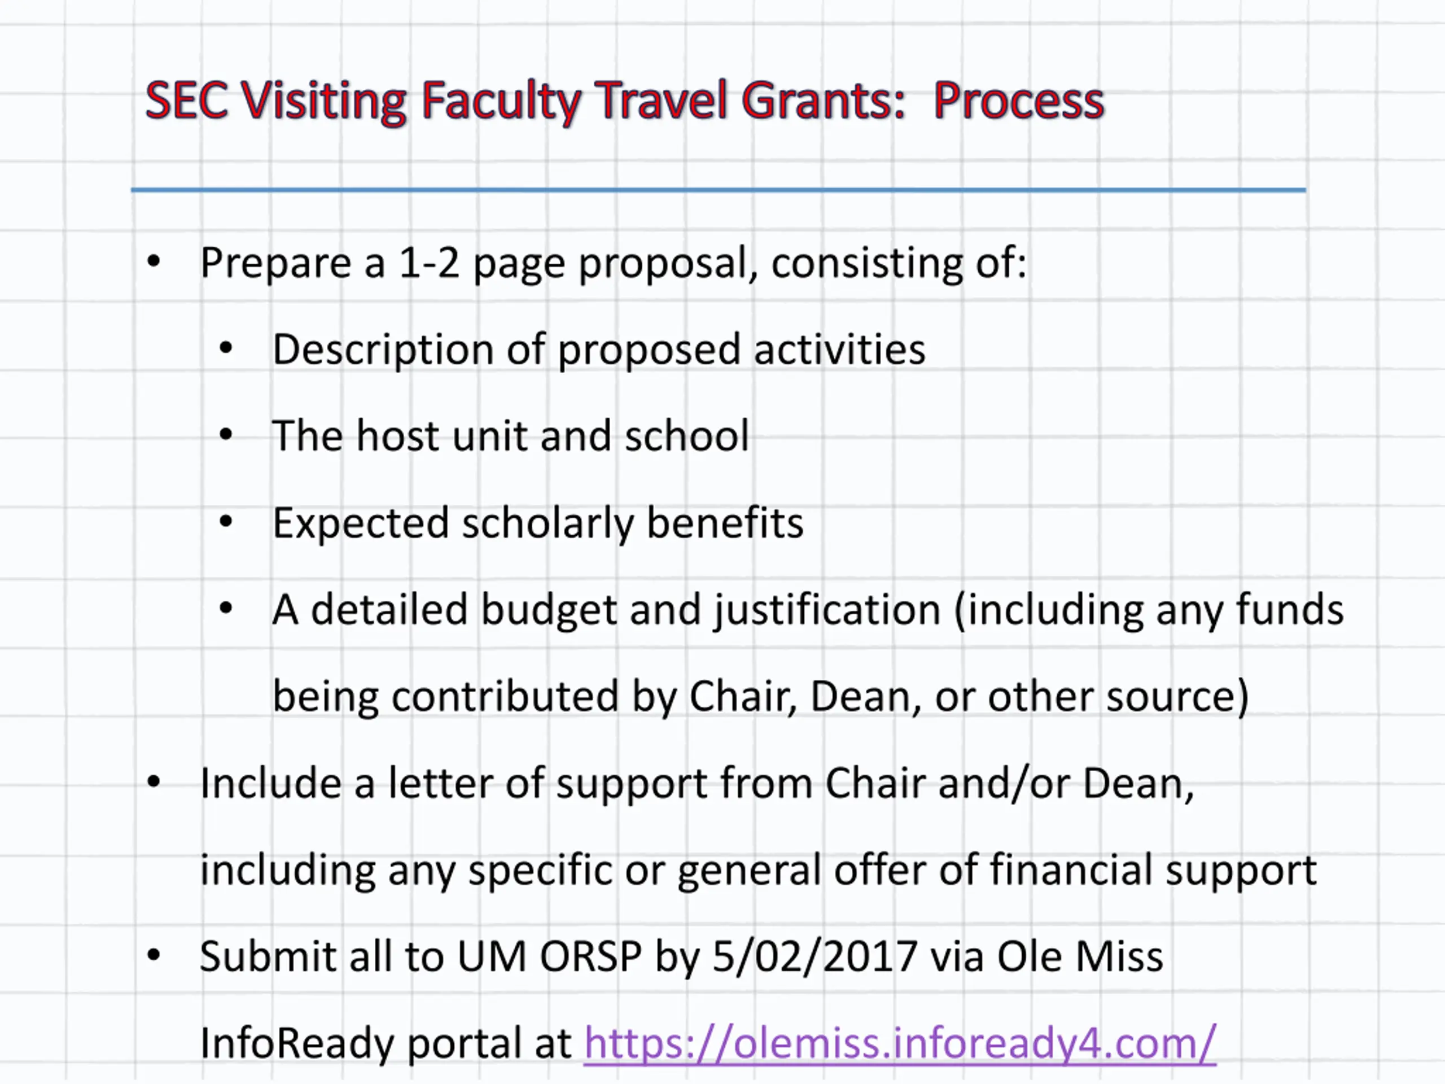Click the line A detailed budget and justification
Viewport: 1445px width, 1084px height.
(x=807, y=611)
